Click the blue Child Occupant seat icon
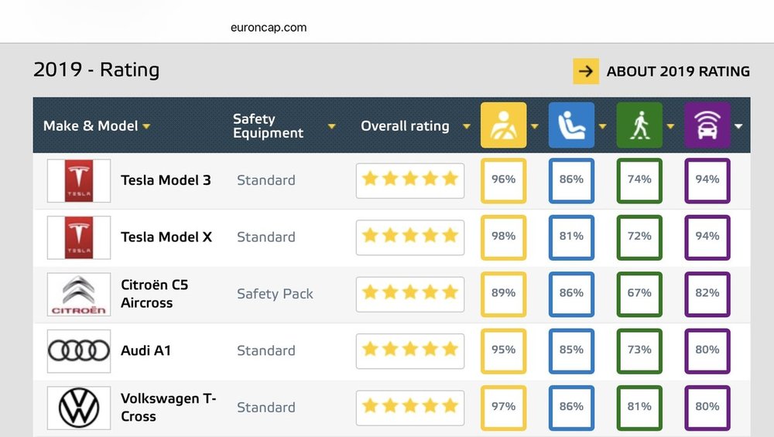Screen dimensions: 774x437 click(x=571, y=125)
